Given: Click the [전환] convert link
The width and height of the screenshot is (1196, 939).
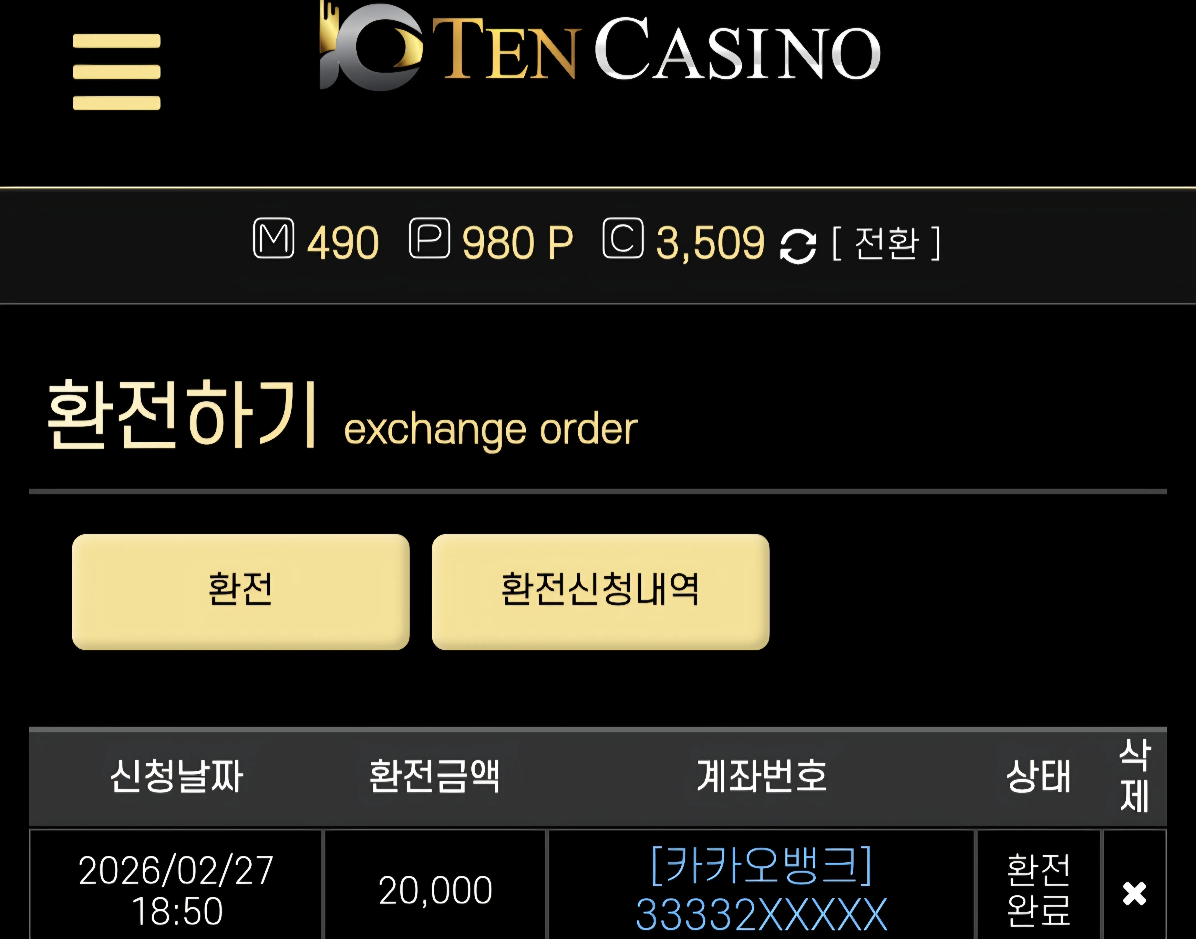Looking at the screenshot, I should coord(886,243).
